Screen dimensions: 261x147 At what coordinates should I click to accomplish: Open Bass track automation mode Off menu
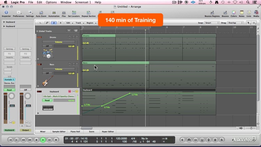47,73
